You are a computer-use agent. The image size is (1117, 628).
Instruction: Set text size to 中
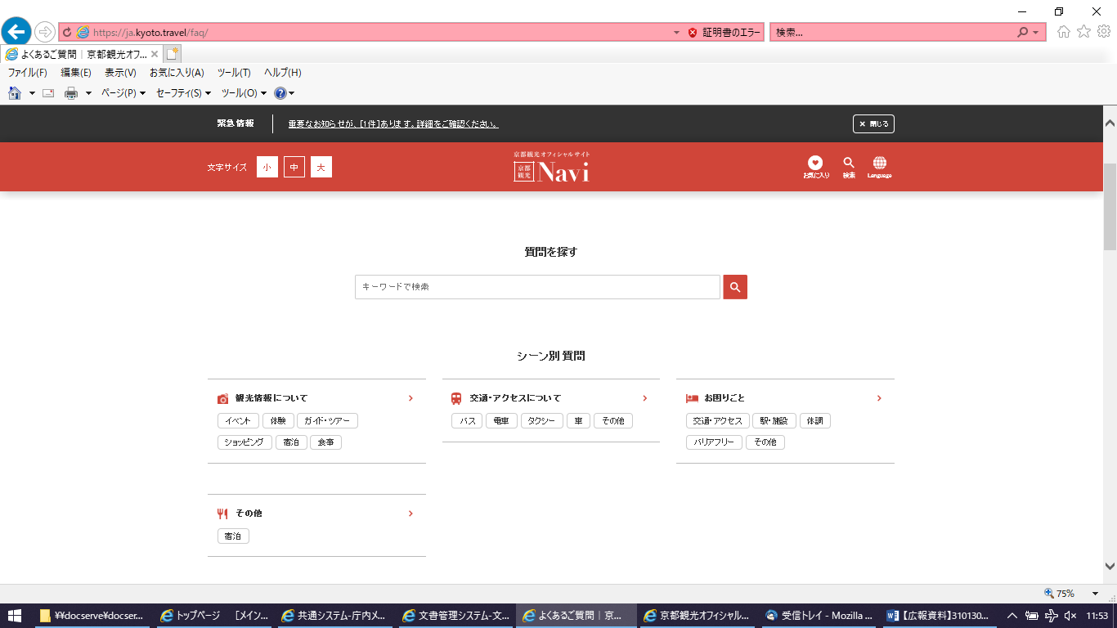click(294, 167)
